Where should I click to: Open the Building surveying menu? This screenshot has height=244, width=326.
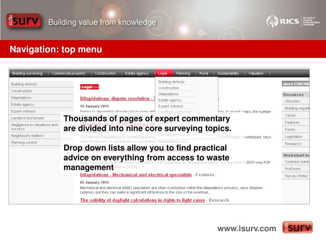tap(27, 73)
